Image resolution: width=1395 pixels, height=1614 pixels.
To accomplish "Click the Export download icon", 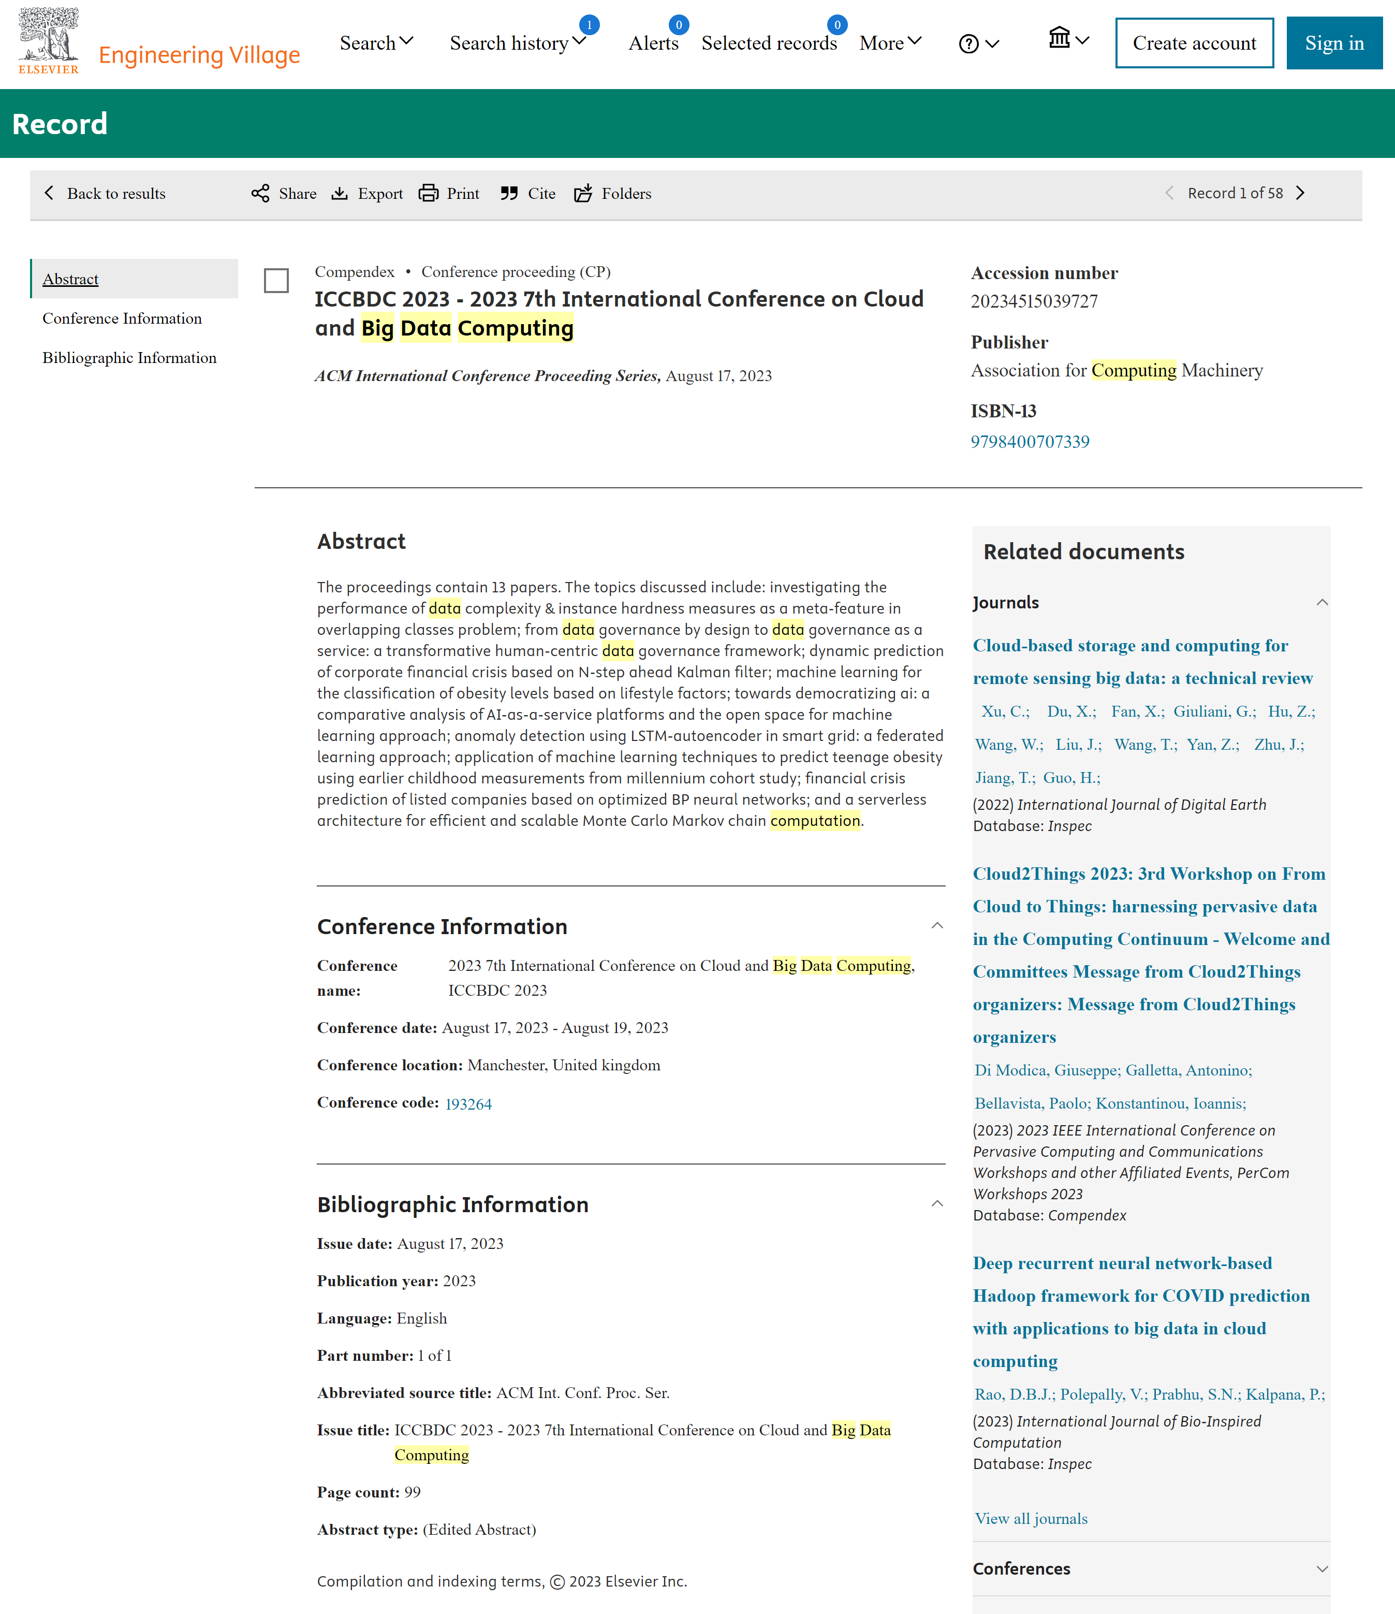I will [x=340, y=193].
